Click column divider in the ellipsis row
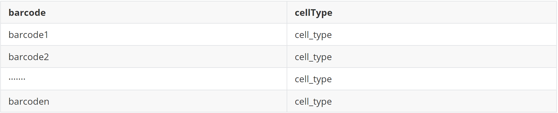 click(x=287, y=79)
